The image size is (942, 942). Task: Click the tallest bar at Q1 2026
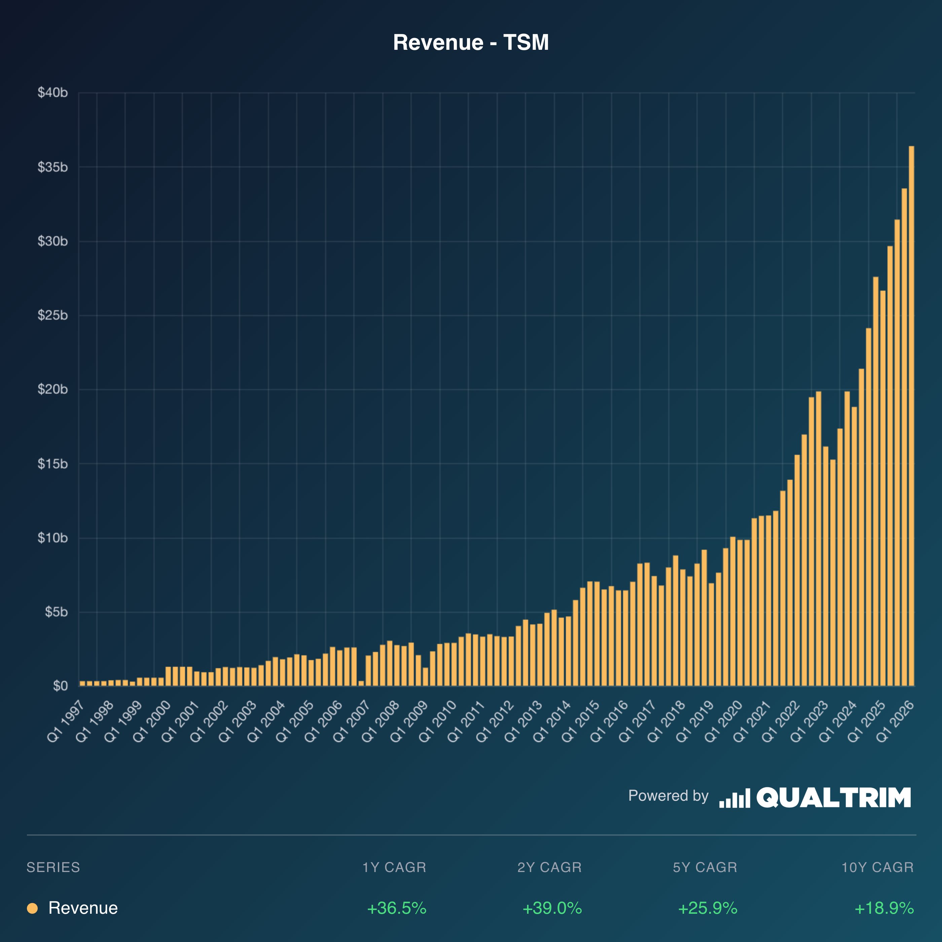[911, 414]
